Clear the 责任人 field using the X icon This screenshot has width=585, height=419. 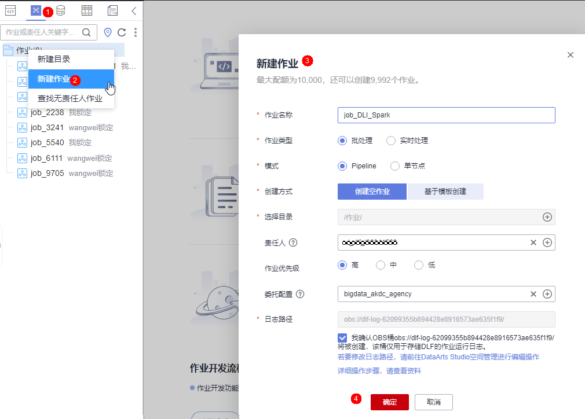click(533, 242)
